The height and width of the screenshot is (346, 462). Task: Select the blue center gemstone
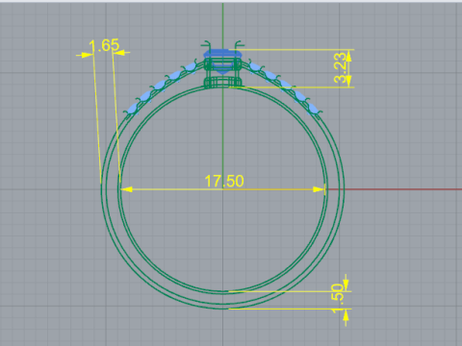pos(222,62)
